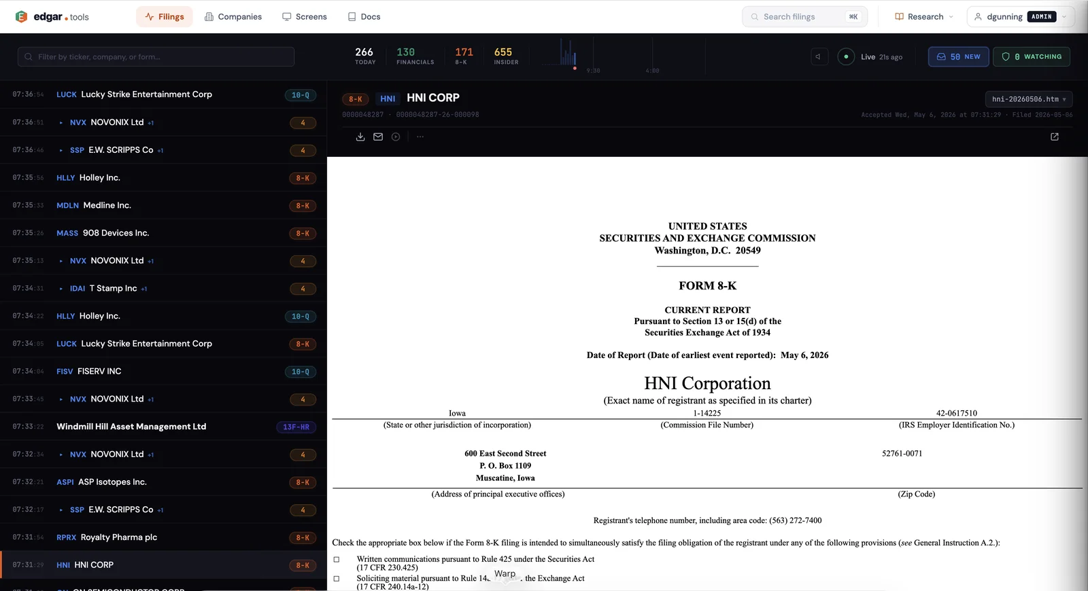
Task: Check the Rule 425 written communications box
Action: 336,560
